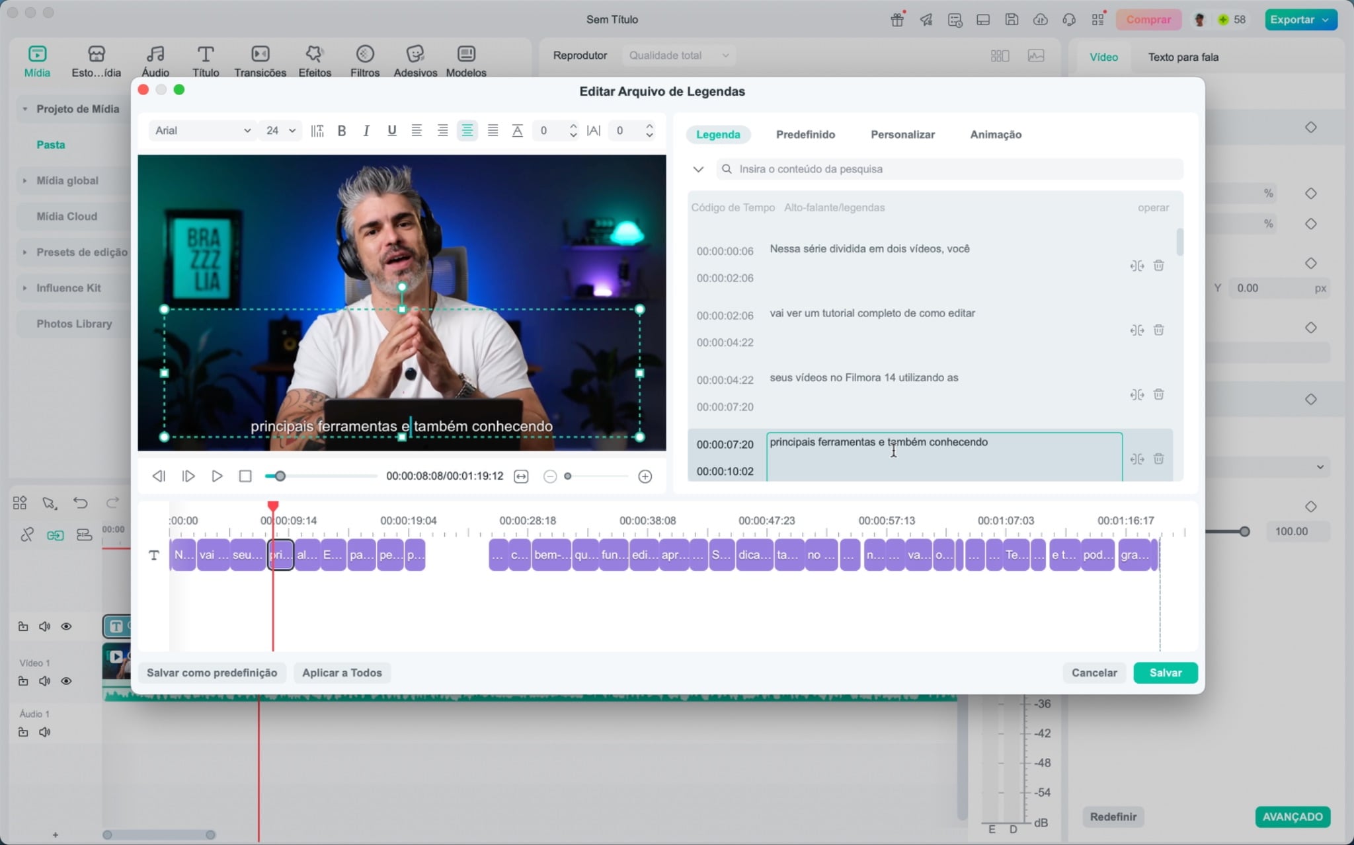Select center text alignment icon

pos(467,131)
